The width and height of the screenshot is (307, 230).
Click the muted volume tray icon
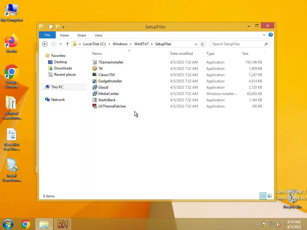point(279,224)
